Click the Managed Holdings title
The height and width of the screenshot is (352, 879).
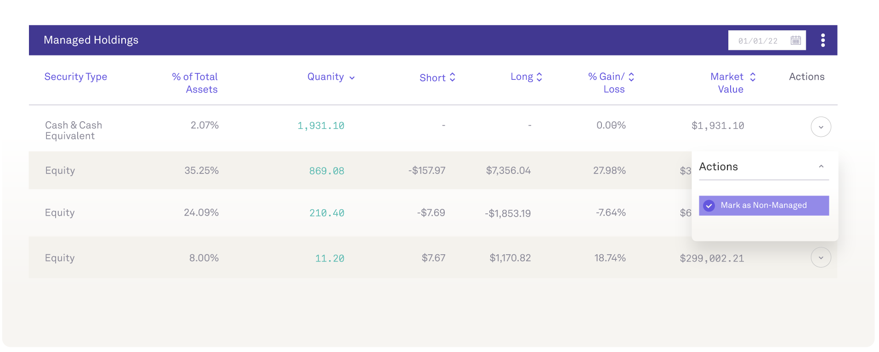91,40
